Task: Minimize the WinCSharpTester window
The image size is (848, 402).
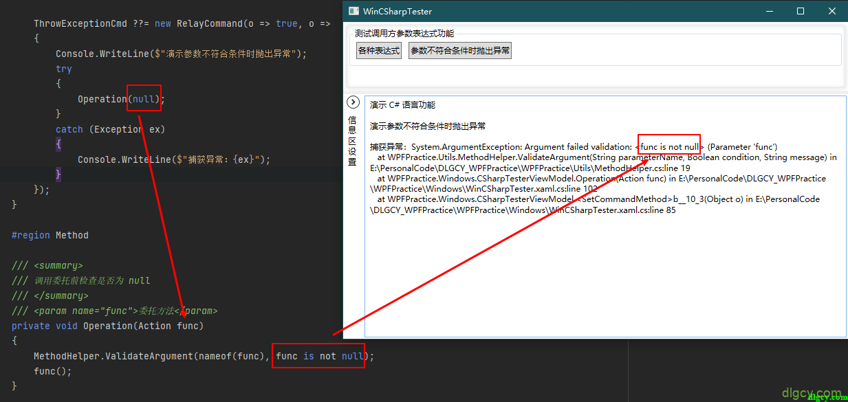Action: pos(769,12)
